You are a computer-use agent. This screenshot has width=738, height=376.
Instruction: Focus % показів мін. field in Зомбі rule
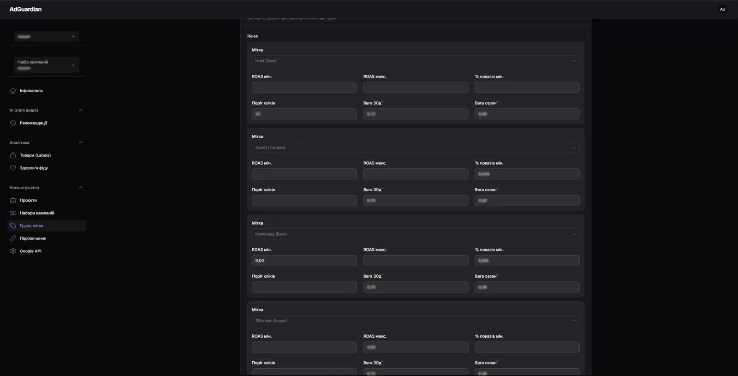click(527, 174)
